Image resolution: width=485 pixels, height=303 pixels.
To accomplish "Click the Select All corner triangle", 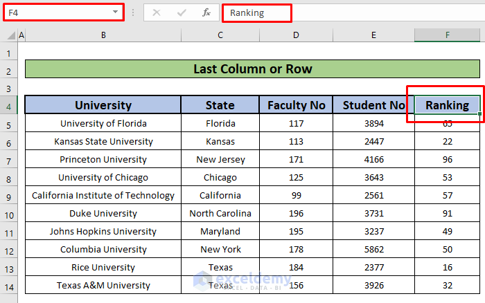I will pyautogui.click(x=8, y=35).
